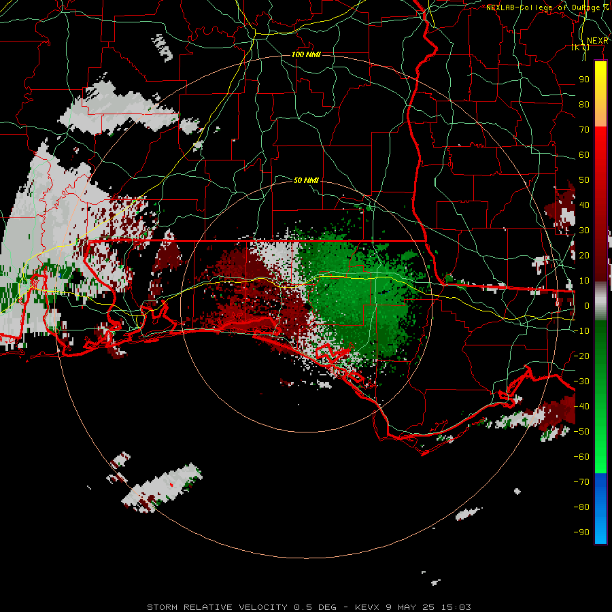
Task: Click the "50" scale label on color bar
Action: pyautogui.click(x=584, y=180)
